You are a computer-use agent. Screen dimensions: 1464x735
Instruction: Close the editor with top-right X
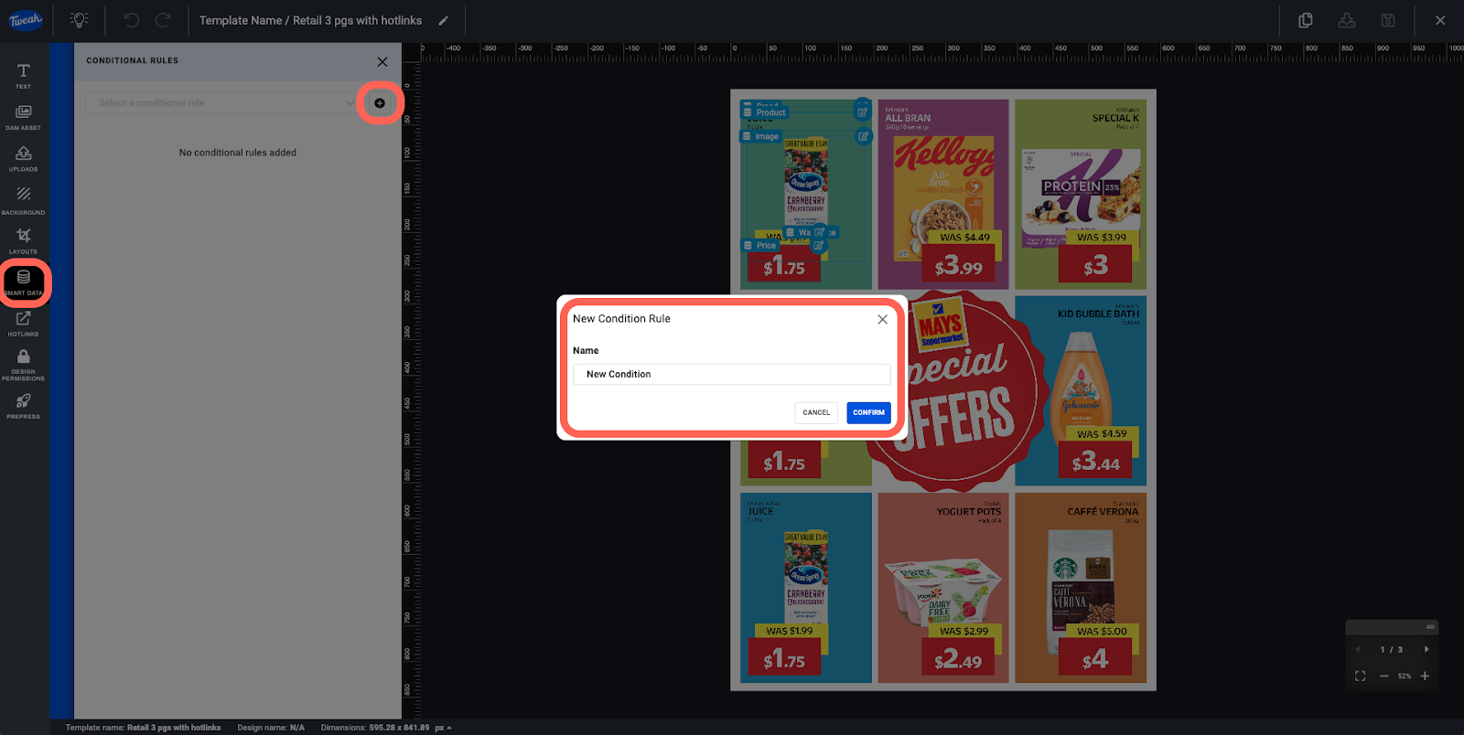1440,20
